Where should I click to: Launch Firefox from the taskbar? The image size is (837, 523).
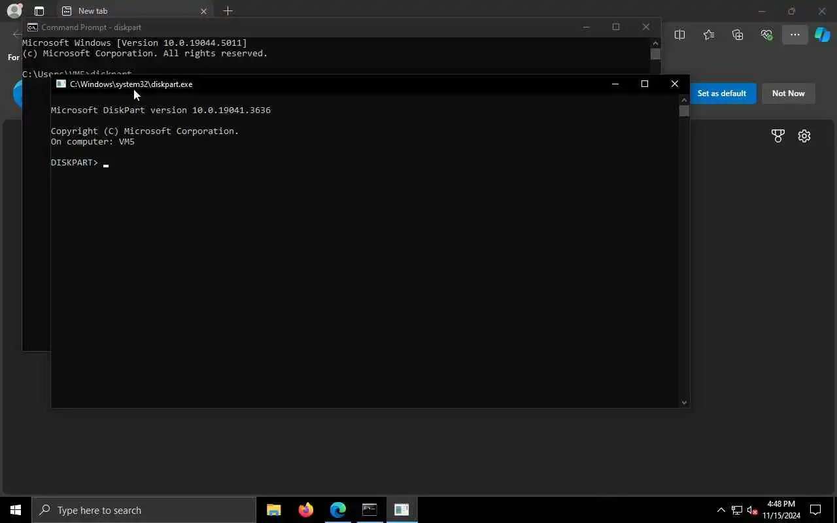click(x=305, y=510)
